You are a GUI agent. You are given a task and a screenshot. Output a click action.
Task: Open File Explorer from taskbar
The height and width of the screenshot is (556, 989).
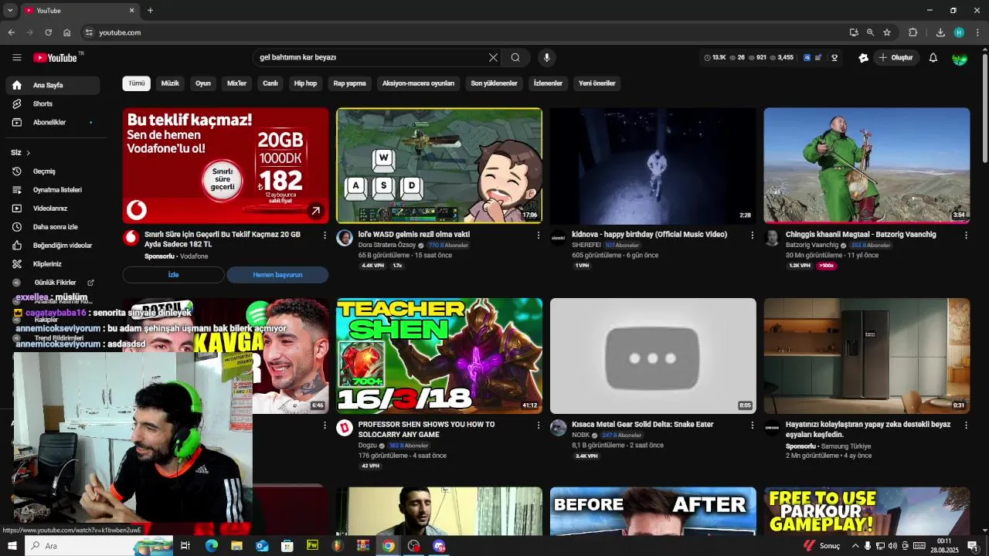coord(236,546)
